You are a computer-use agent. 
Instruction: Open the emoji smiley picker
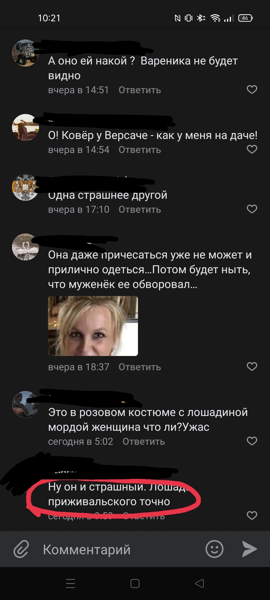coord(214,549)
